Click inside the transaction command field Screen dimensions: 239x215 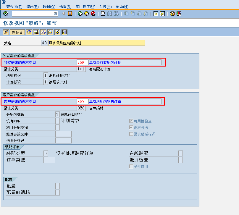click(33, 14)
